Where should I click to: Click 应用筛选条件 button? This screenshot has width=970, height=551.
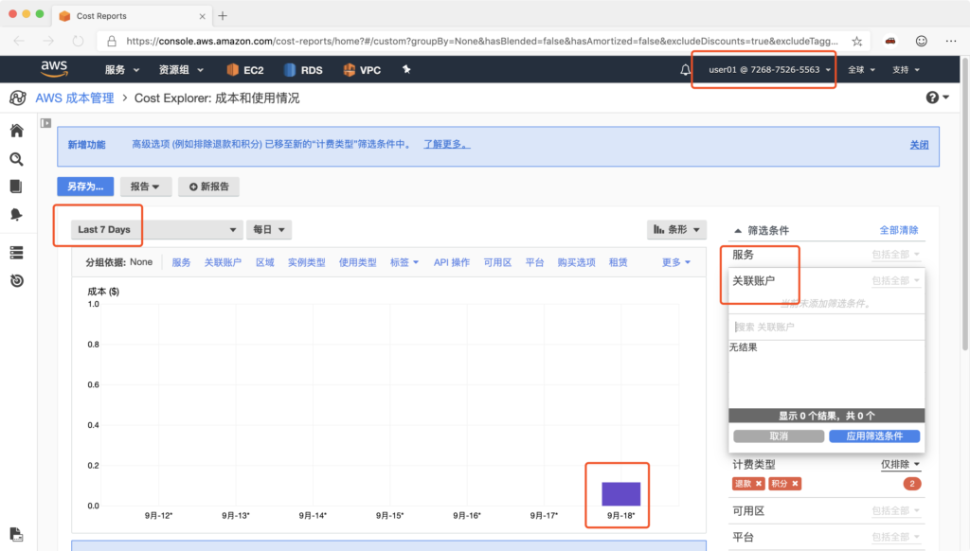coord(874,436)
